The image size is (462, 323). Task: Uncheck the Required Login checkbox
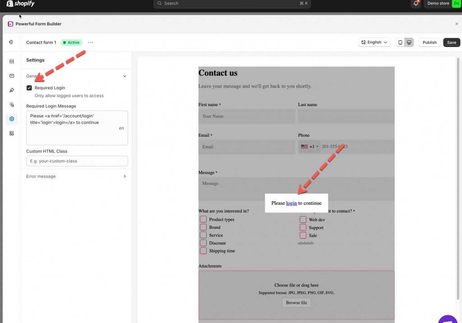click(x=29, y=88)
